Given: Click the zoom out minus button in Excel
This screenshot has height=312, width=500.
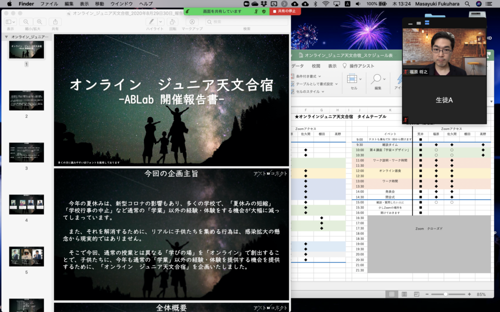Looking at the screenshot, I should point(427,294).
